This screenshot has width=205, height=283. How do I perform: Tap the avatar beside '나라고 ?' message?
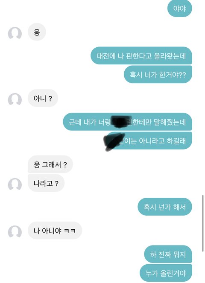15,184
